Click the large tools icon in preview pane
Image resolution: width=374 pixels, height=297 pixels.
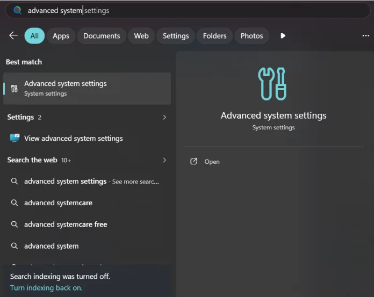[x=272, y=84]
